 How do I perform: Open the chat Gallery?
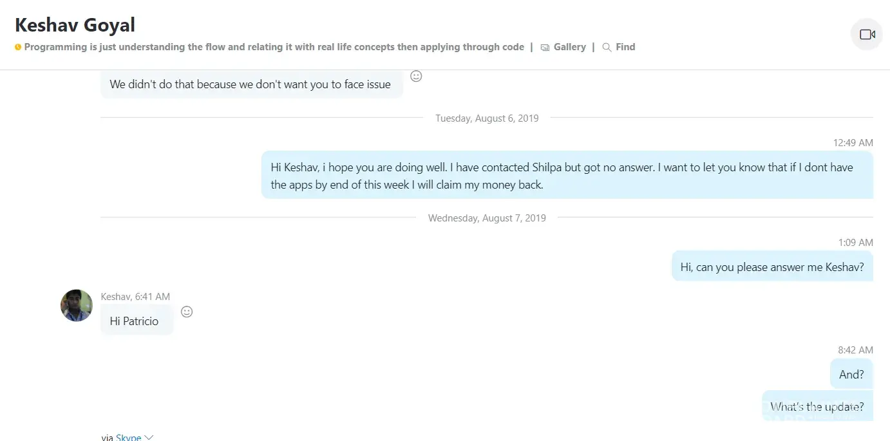pyautogui.click(x=563, y=47)
